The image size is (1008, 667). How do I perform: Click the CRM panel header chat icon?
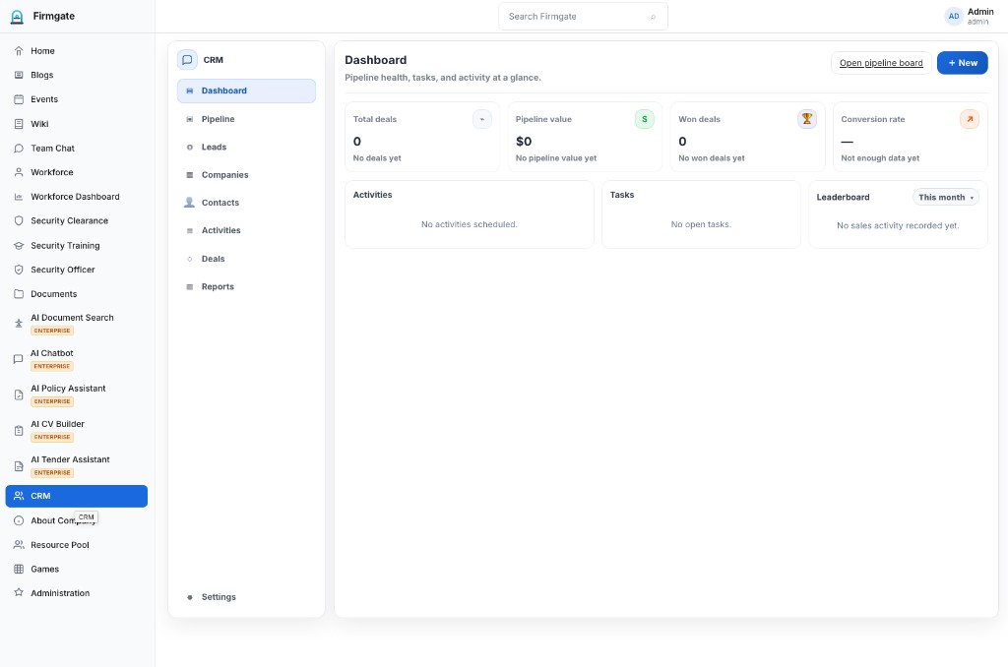187,60
